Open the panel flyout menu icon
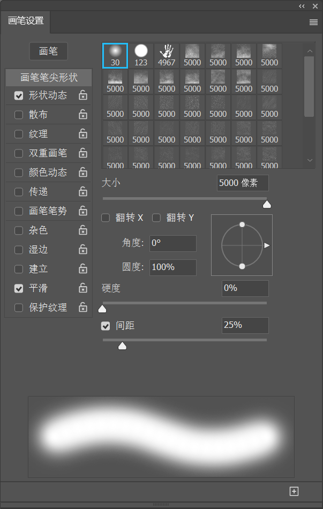323x509 pixels. 313,23
